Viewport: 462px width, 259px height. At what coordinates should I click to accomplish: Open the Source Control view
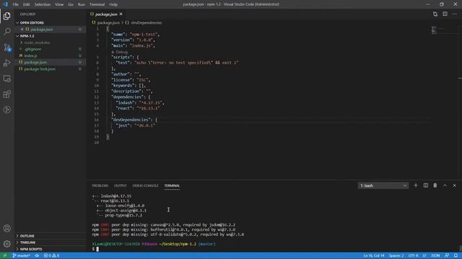click(7, 47)
